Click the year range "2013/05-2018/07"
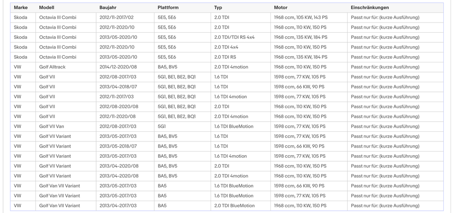The image size is (454, 213). (x=118, y=146)
